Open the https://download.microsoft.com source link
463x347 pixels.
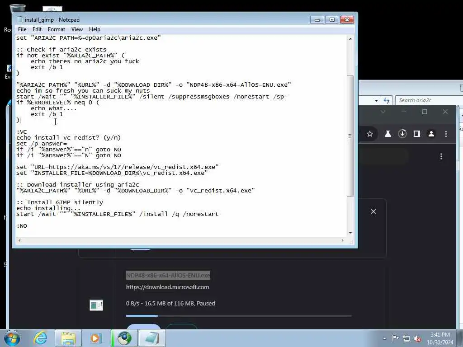point(167,287)
